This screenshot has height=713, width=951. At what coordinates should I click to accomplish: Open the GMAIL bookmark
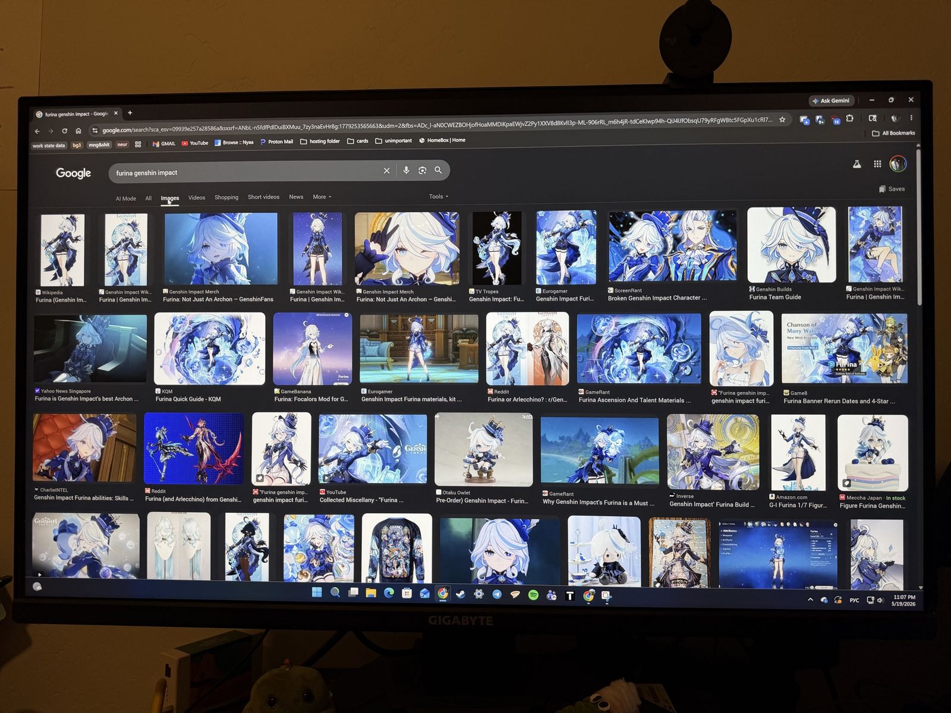164,144
